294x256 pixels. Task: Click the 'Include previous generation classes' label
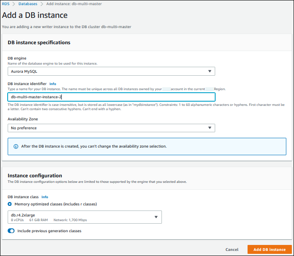(49, 231)
